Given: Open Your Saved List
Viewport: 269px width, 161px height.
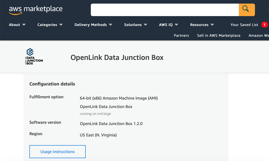Looking at the screenshot, I should coord(244,25).
